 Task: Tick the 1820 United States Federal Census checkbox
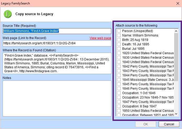(x=119, y=53)
